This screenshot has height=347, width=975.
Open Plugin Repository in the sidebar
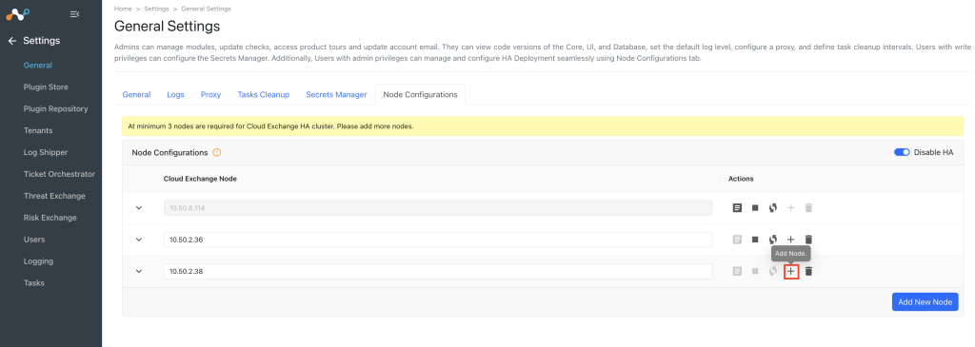click(55, 108)
